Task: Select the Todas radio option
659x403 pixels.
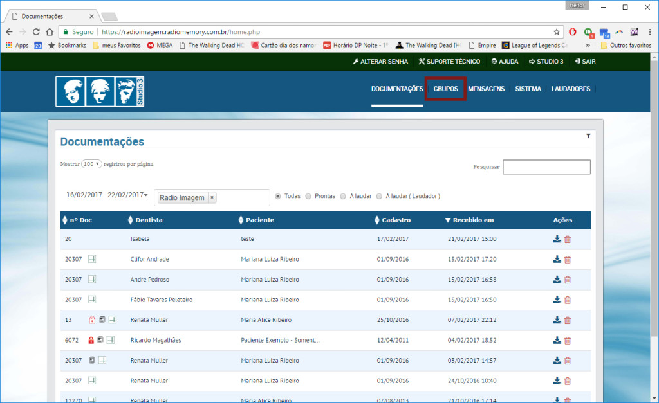Action: (278, 196)
